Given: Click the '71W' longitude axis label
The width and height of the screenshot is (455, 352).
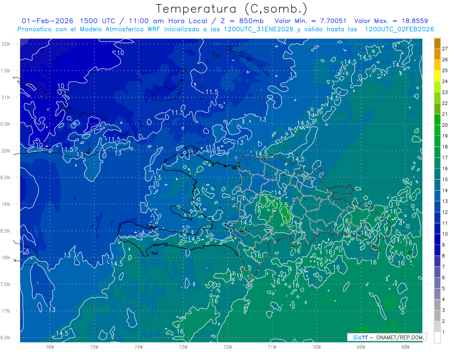Looking at the screenshot, I should click(x=272, y=347).
